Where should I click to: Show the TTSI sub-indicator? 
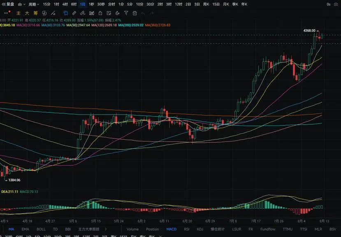(304, 229)
